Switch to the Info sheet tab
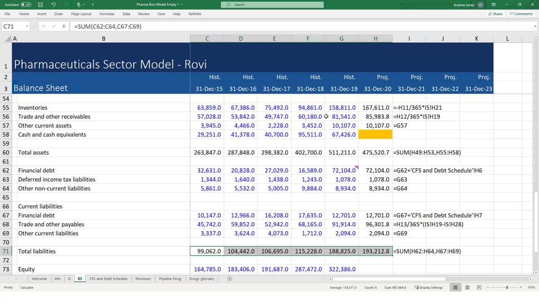The width and height of the screenshot is (539, 303). [57, 279]
